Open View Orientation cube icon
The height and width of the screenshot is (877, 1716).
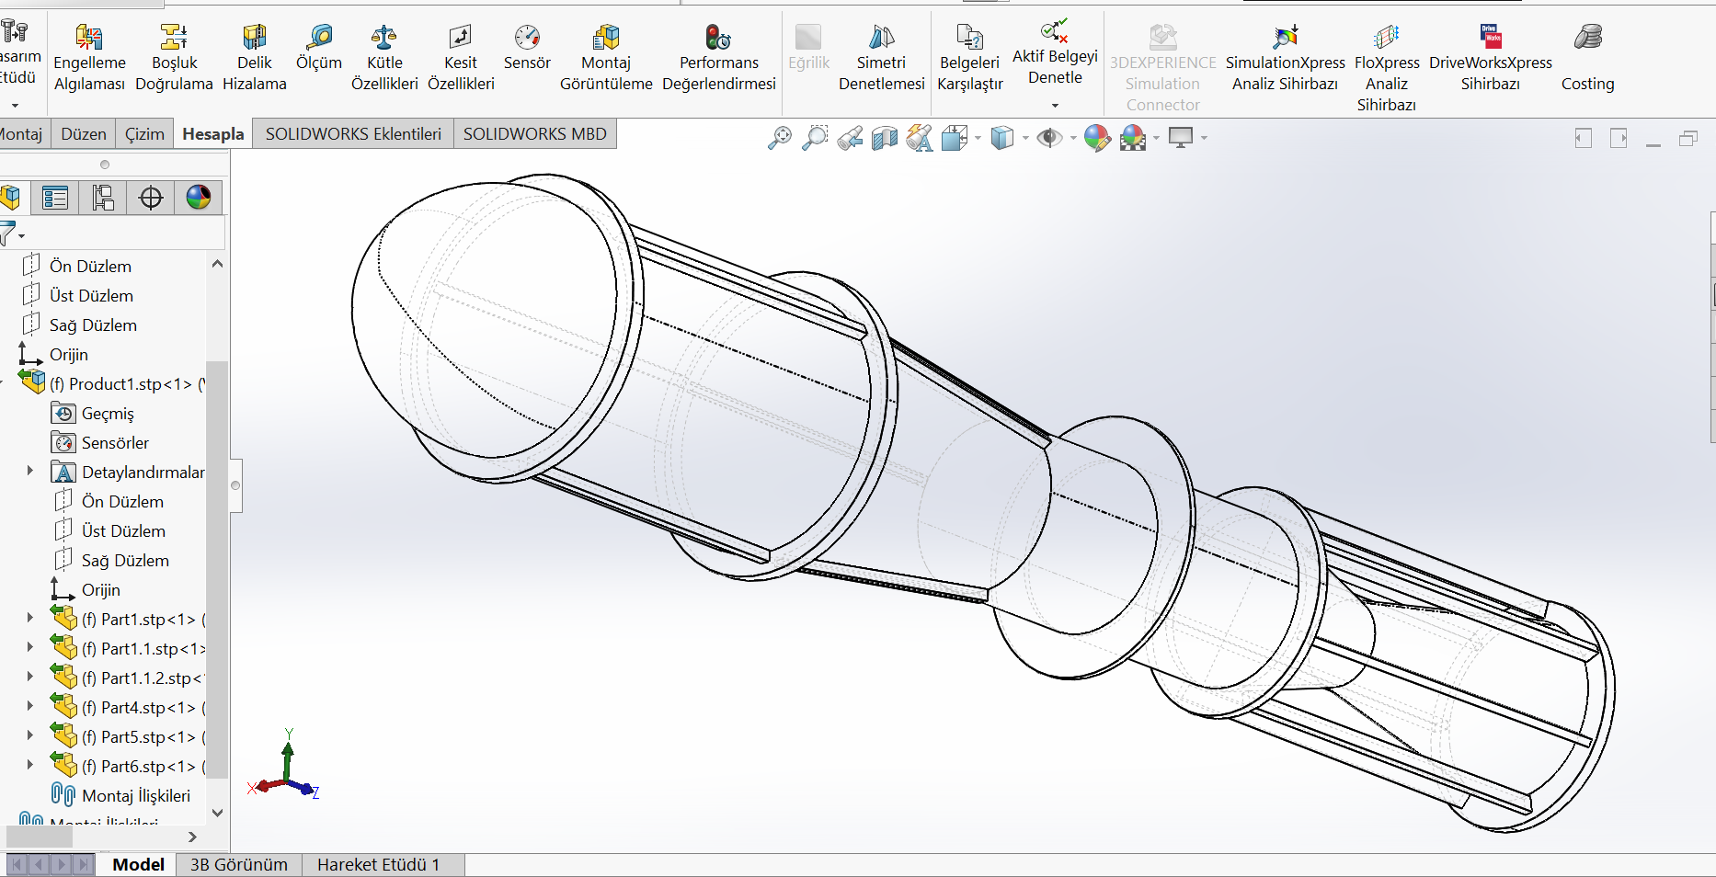coord(955,138)
